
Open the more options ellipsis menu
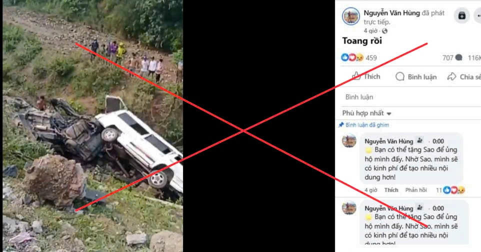[x=478, y=15]
